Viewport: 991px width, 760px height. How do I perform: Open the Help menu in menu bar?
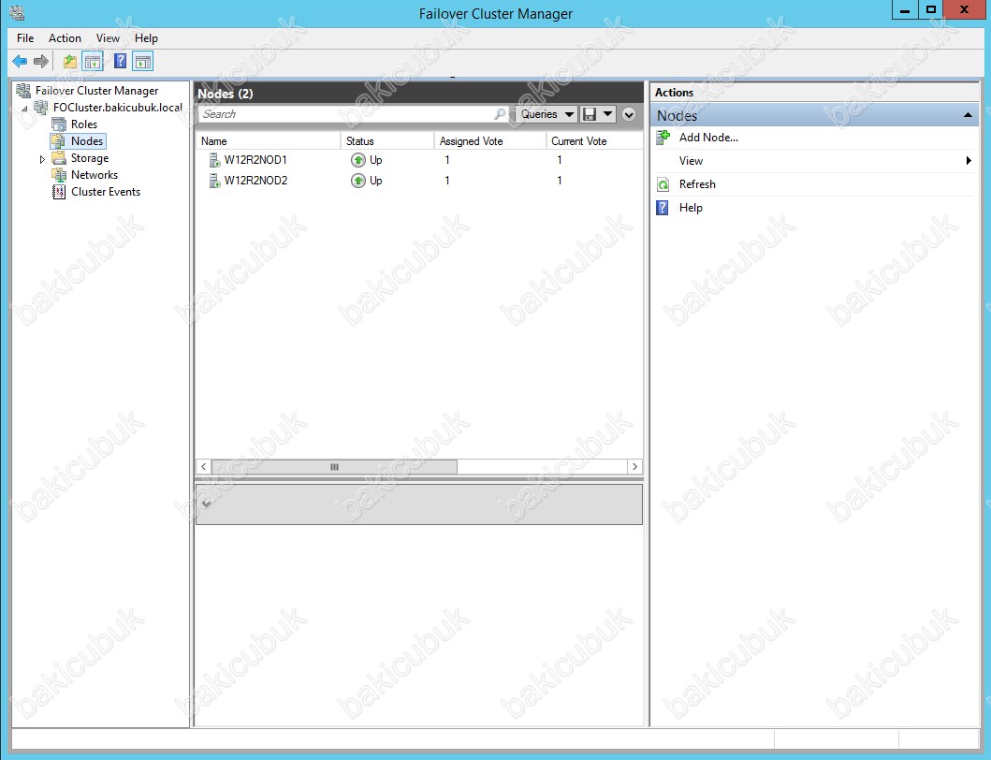[146, 38]
